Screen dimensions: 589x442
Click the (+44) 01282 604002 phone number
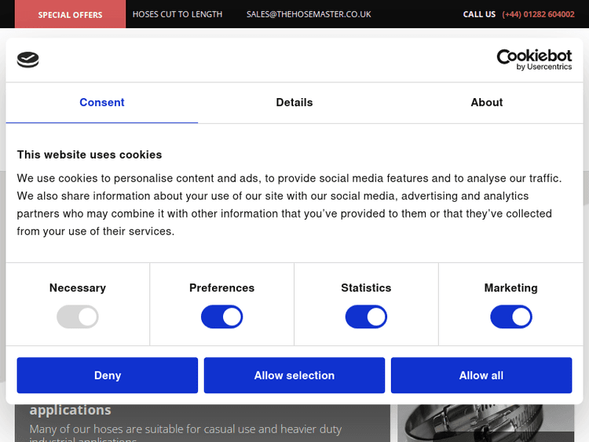[538, 14]
